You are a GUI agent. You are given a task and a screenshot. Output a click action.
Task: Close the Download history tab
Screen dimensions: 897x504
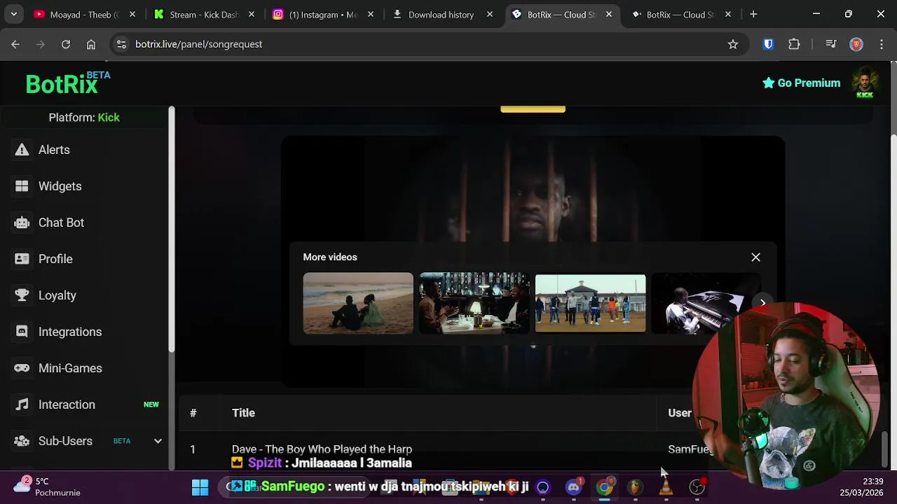pos(489,14)
